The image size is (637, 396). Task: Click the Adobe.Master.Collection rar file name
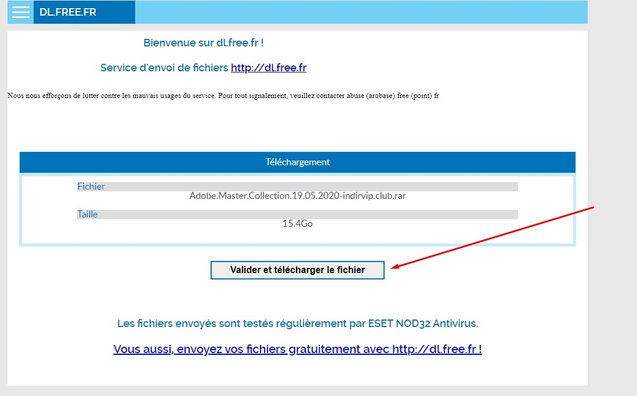(297, 196)
